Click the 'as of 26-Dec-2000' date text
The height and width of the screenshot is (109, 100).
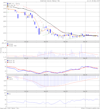[93, 1]
